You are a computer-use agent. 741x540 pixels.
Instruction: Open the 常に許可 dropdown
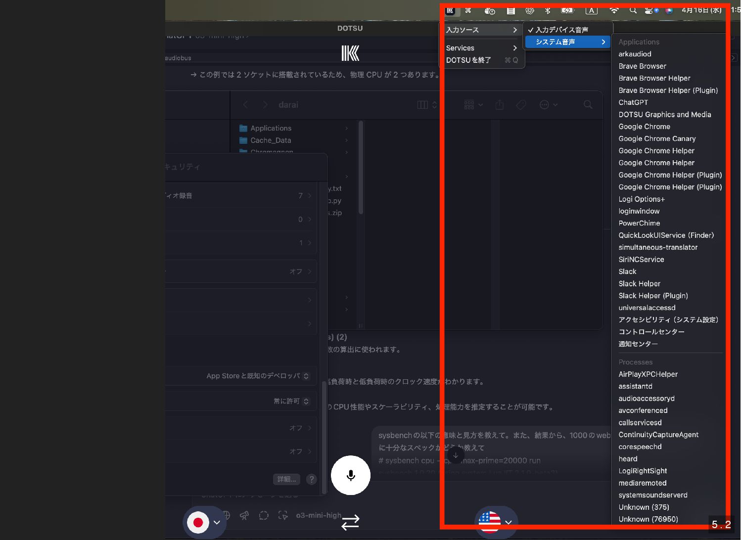(x=291, y=401)
